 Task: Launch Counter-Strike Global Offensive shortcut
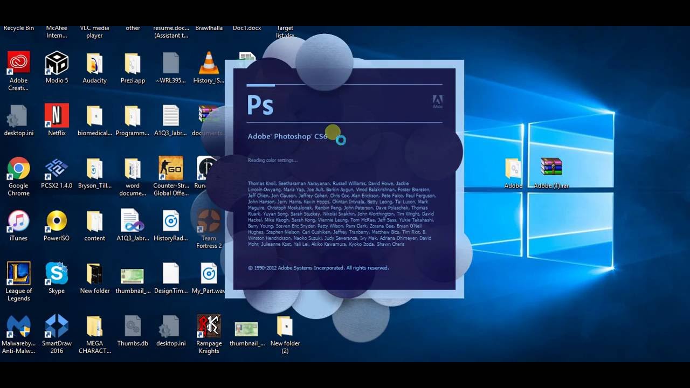pyautogui.click(x=171, y=168)
